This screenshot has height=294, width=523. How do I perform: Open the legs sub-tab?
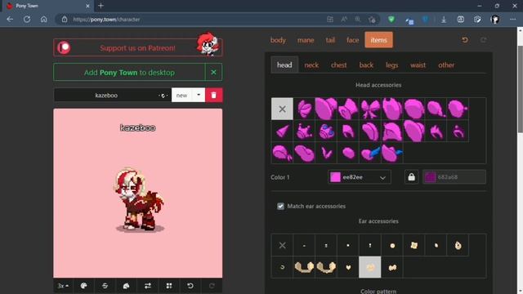pyautogui.click(x=392, y=65)
